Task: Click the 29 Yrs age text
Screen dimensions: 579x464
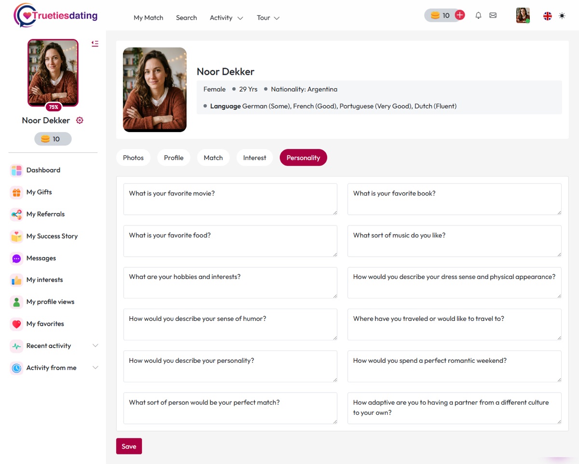Action: pyautogui.click(x=248, y=89)
